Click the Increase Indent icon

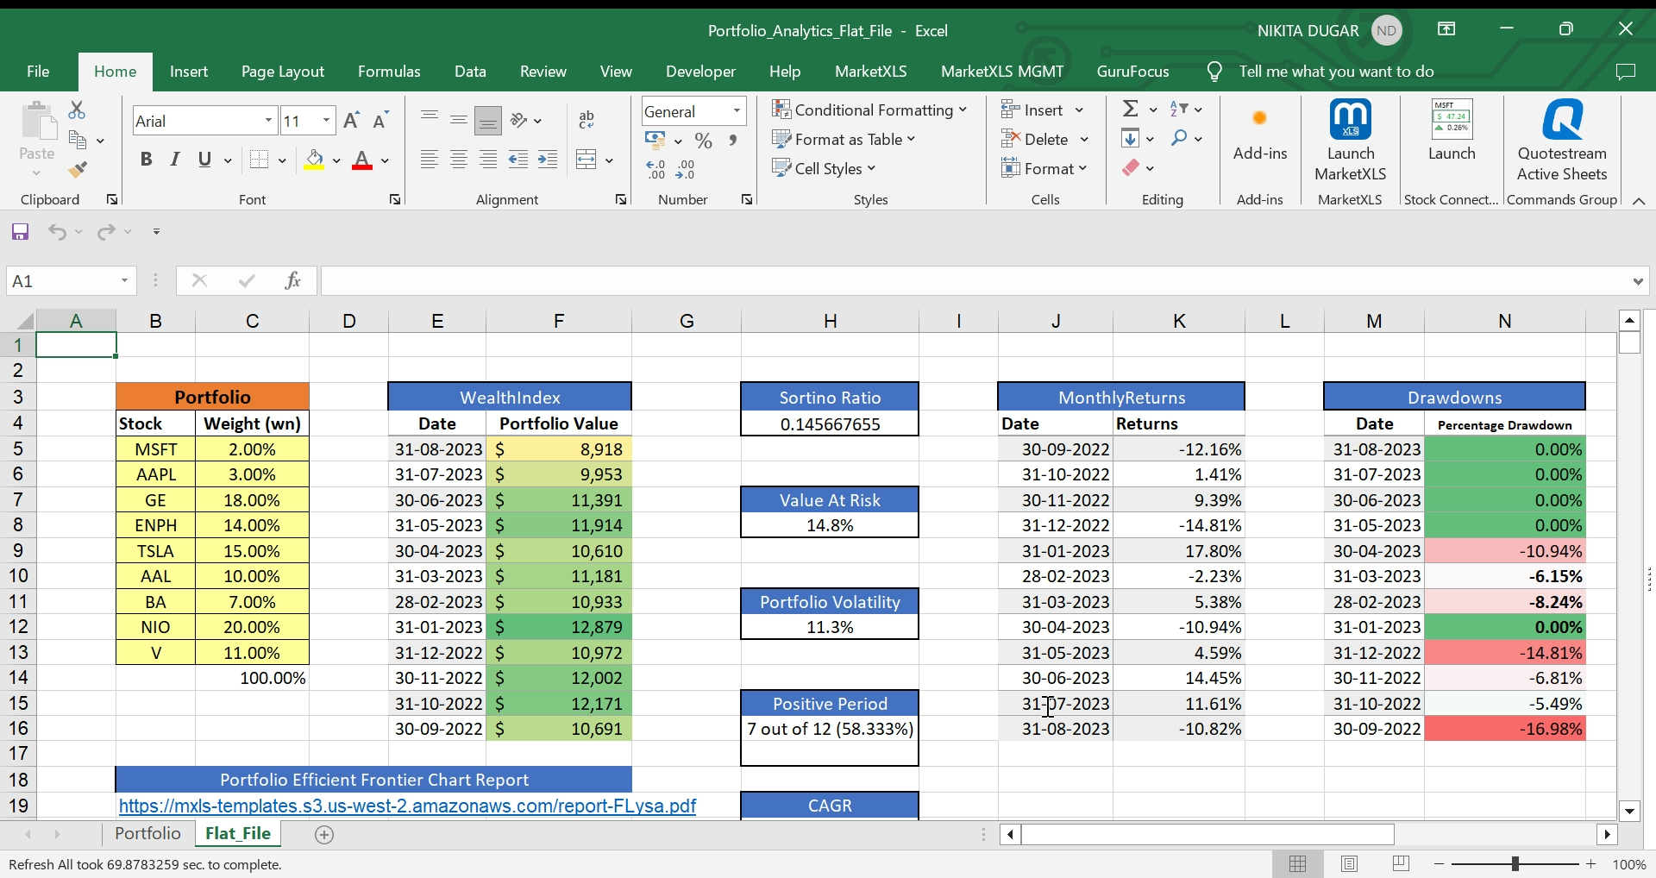coord(548,160)
